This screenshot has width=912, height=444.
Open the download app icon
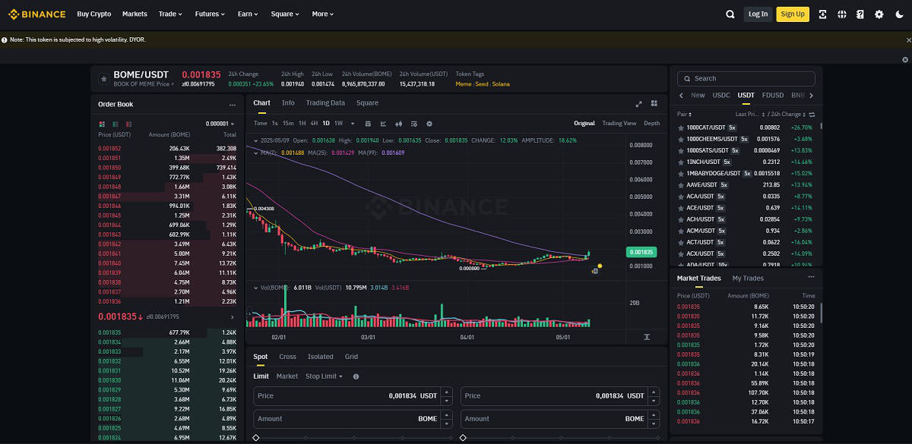(823, 14)
